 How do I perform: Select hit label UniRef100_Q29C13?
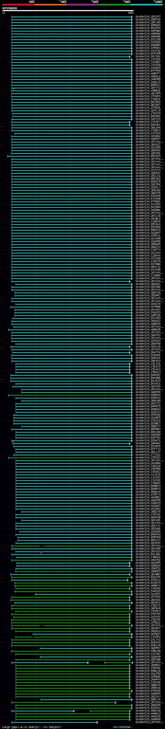point(148,412)
